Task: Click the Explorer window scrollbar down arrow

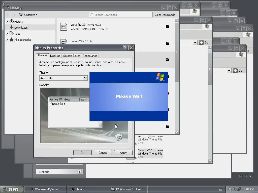Action: (210, 161)
